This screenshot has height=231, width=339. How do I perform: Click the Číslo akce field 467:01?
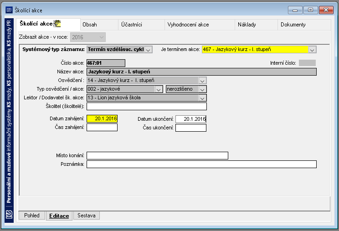tap(106, 63)
